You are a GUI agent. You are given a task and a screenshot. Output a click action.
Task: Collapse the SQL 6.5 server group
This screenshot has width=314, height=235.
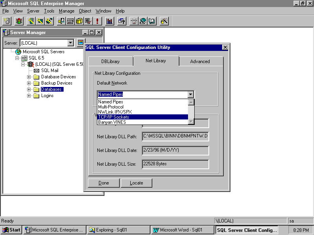17,58
